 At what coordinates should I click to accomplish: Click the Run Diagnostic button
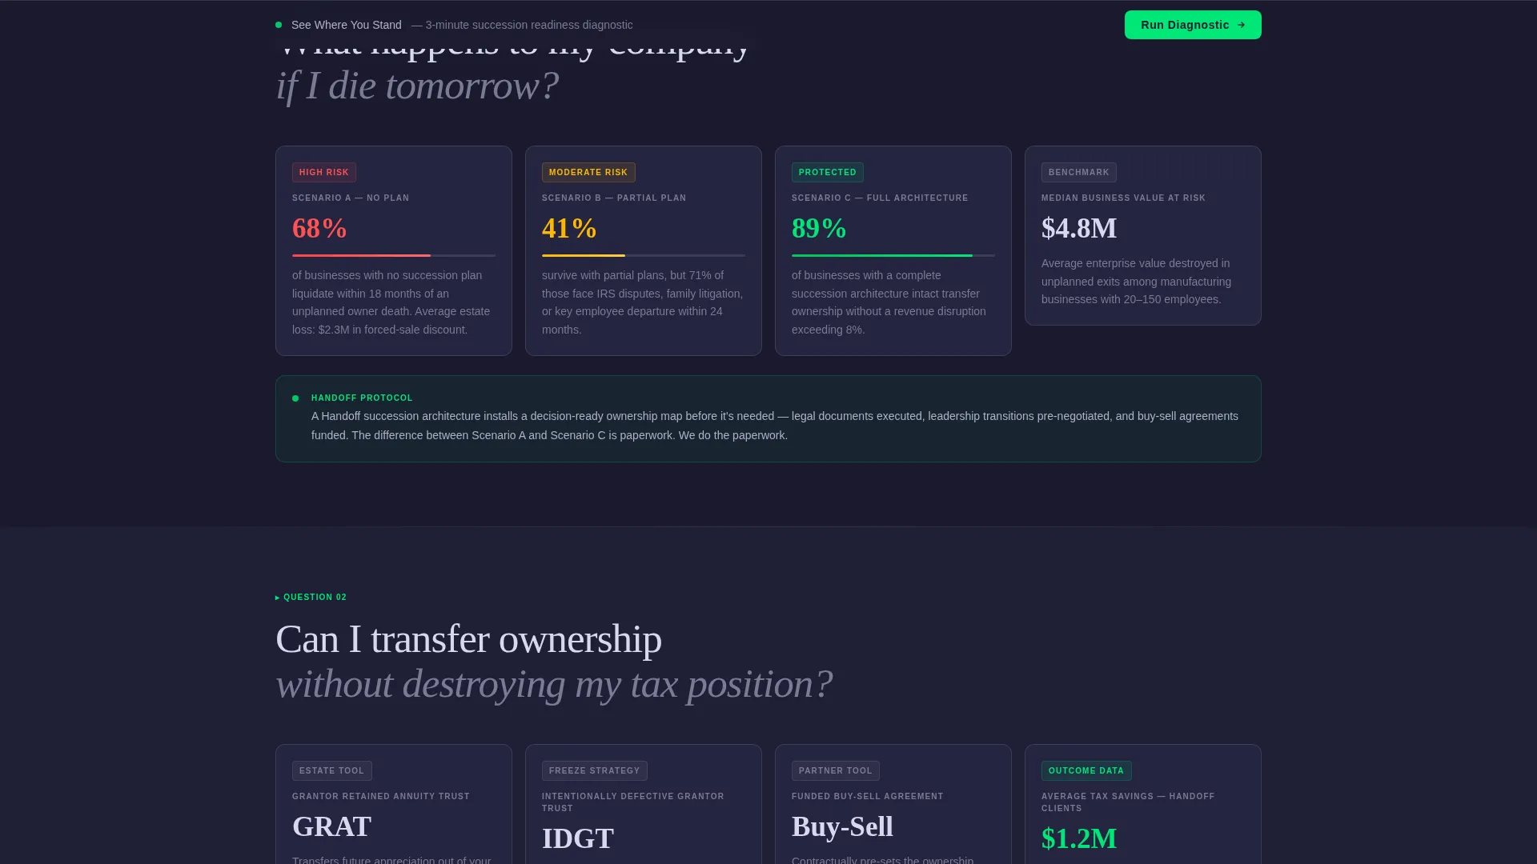[1193, 25]
